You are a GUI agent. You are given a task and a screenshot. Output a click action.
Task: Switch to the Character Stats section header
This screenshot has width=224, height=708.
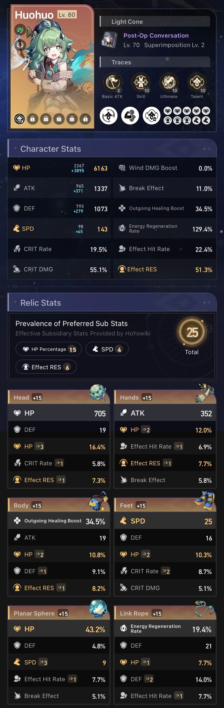click(x=51, y=149)
